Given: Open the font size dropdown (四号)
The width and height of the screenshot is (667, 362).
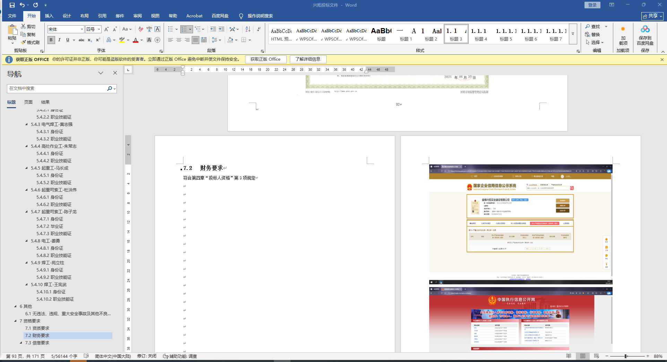Looking at the screenshot, I should coord(99,29).
